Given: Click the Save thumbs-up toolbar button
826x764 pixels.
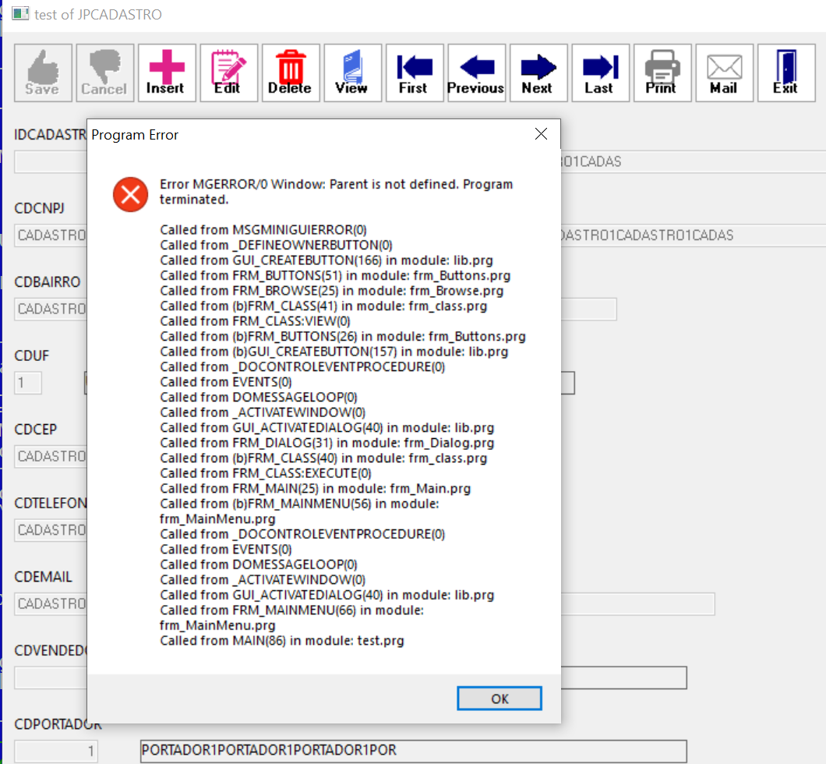Looking at the screenshot, I should pos(43,73).
